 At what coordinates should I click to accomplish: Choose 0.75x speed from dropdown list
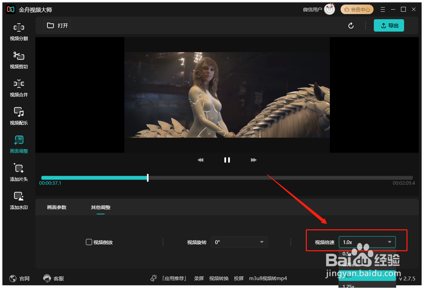367,265
